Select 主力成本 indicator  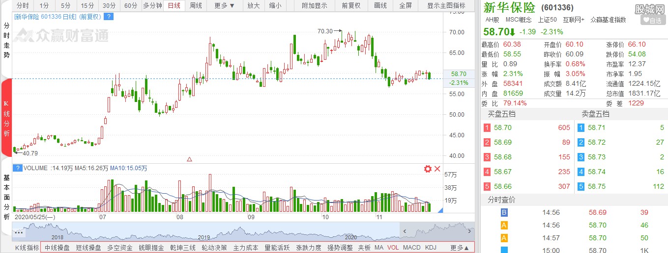tap(246, 248)
